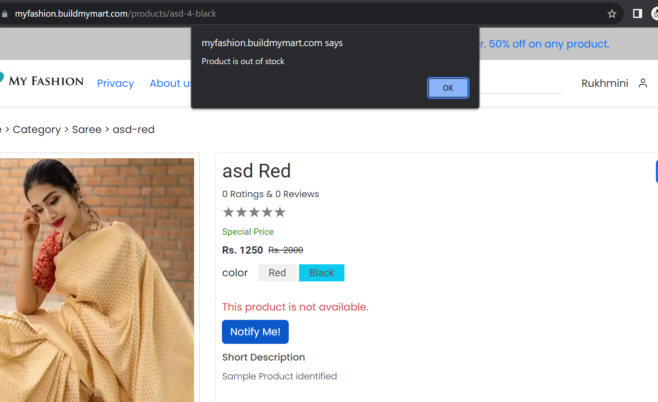The height and width of the screenshot is (402, 658).
Task: Open the browser side panel icon
Action: 637,14
